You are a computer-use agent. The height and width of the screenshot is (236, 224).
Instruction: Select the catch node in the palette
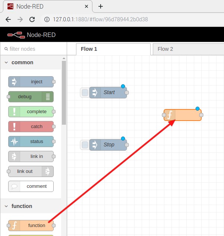tap(31, 127)
